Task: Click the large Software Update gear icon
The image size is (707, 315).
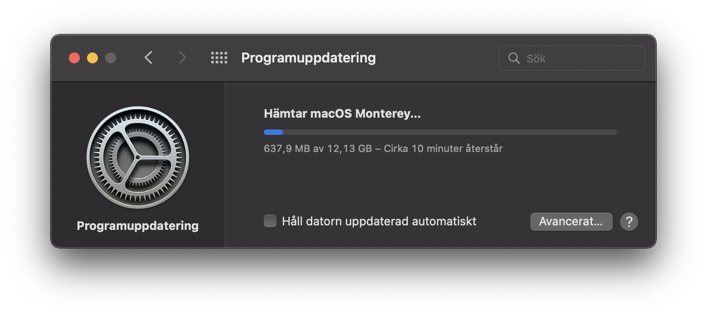Action: point(138,157)
